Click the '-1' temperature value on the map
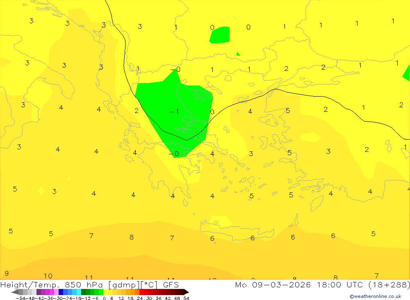Screen dimensions: 410x300 [174, 112]
